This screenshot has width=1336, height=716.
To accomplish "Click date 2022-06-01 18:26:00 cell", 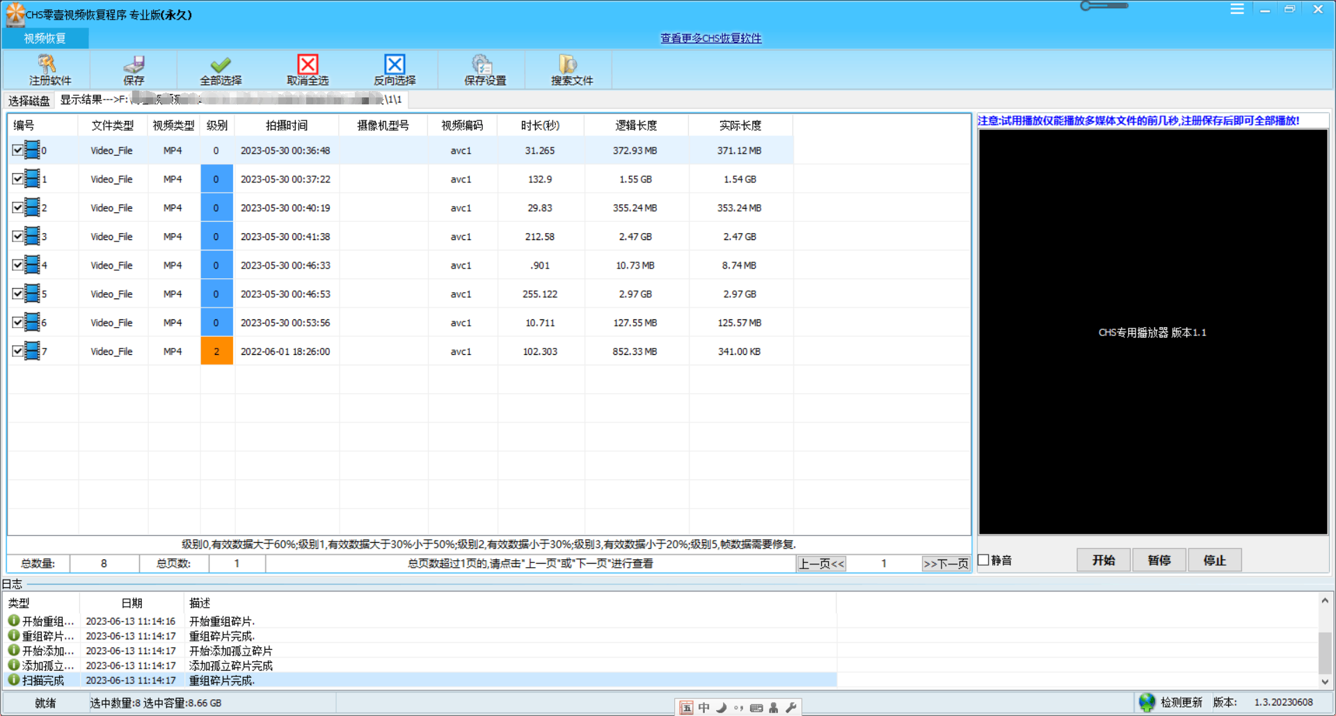I will [285, 351].
